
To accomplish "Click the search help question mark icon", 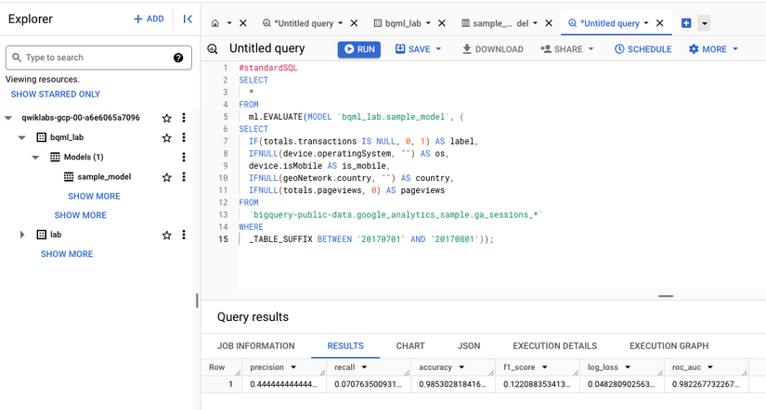I will (x=178, y=58).
